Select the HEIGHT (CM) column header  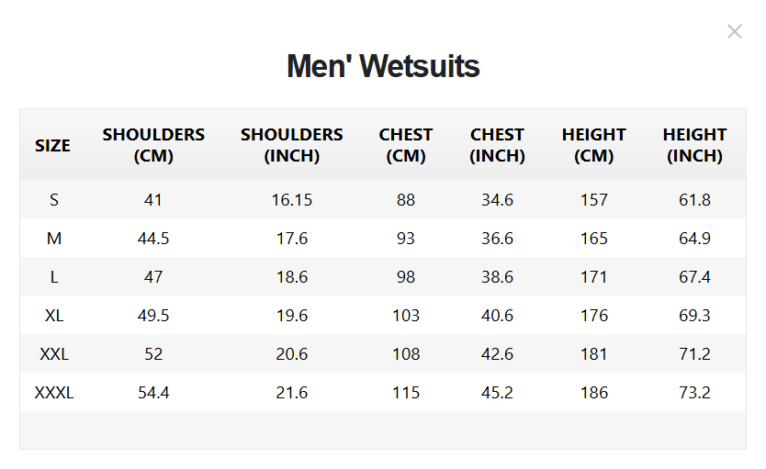(594, 145)
